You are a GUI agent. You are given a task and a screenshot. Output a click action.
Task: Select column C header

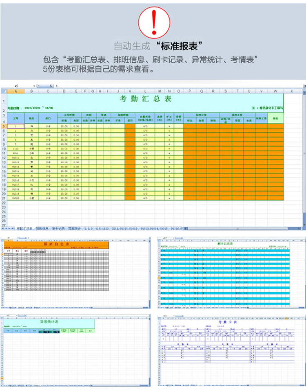click(48, 91)
